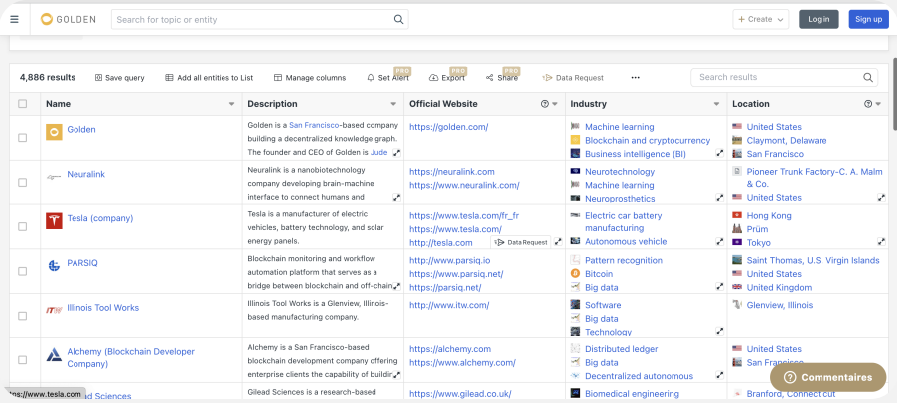Click the Golden logo in header

69,19
